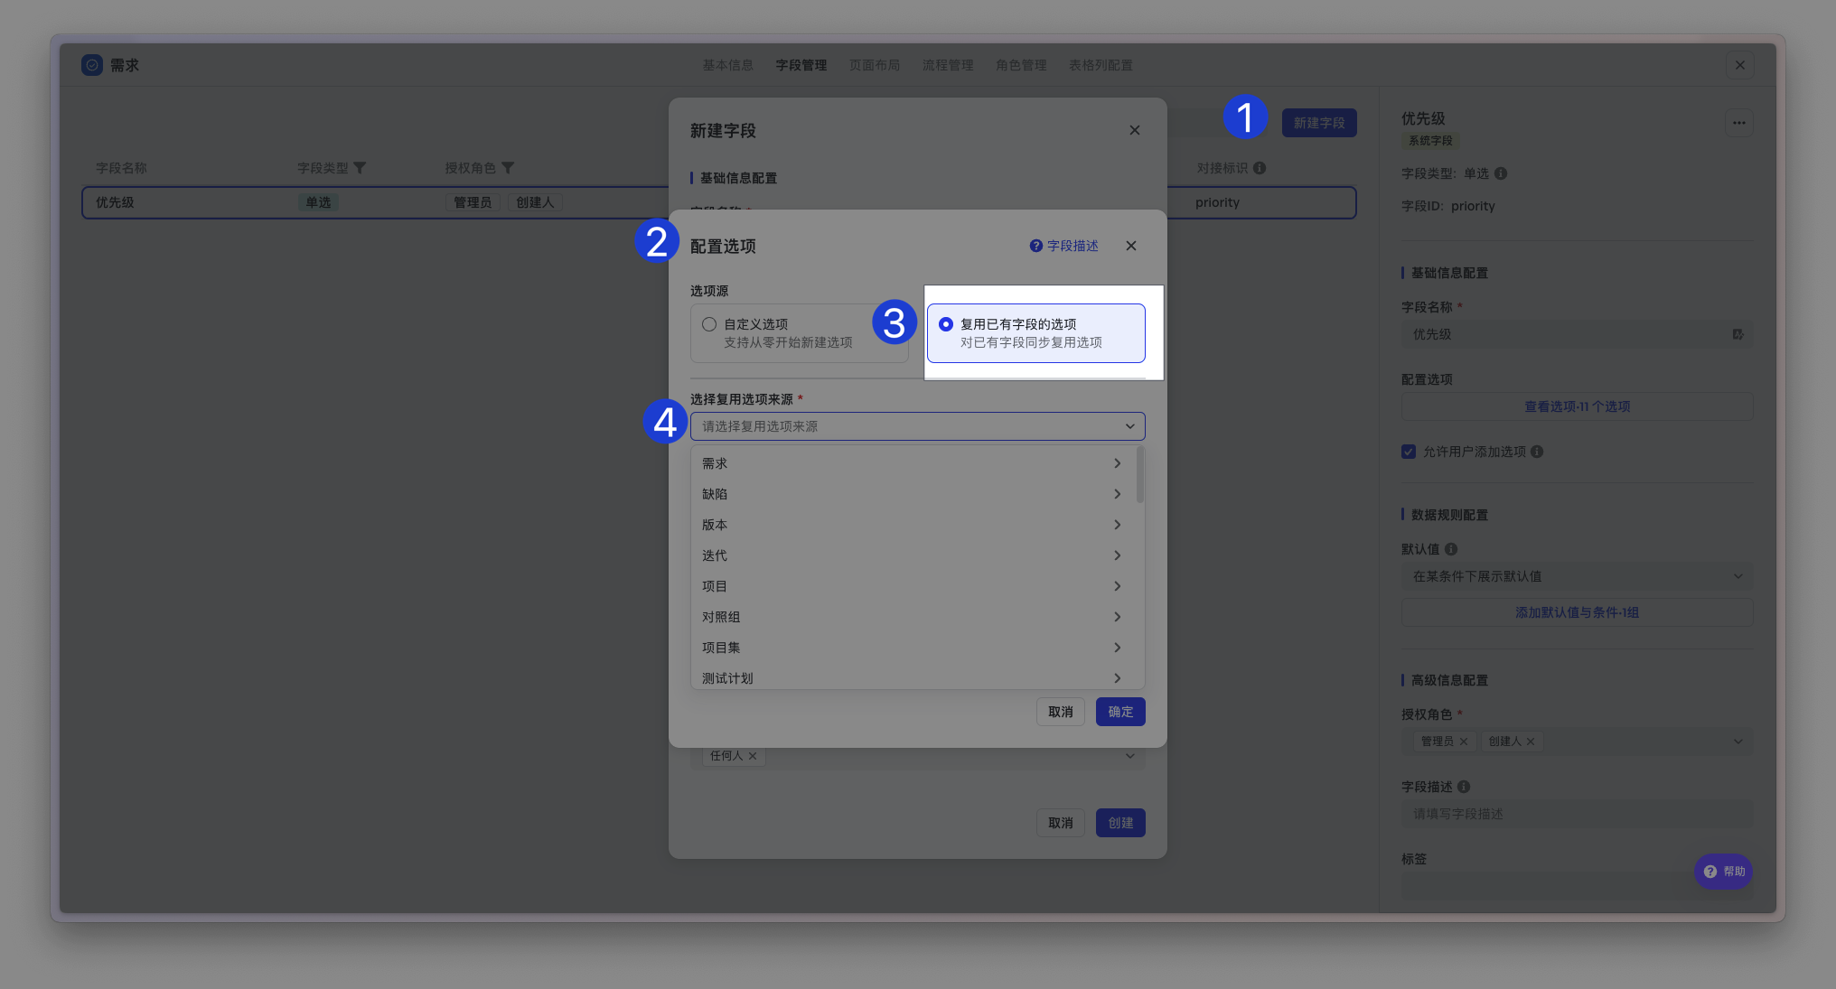
Task: Click the priority cell in table row
Action: 1217,202
